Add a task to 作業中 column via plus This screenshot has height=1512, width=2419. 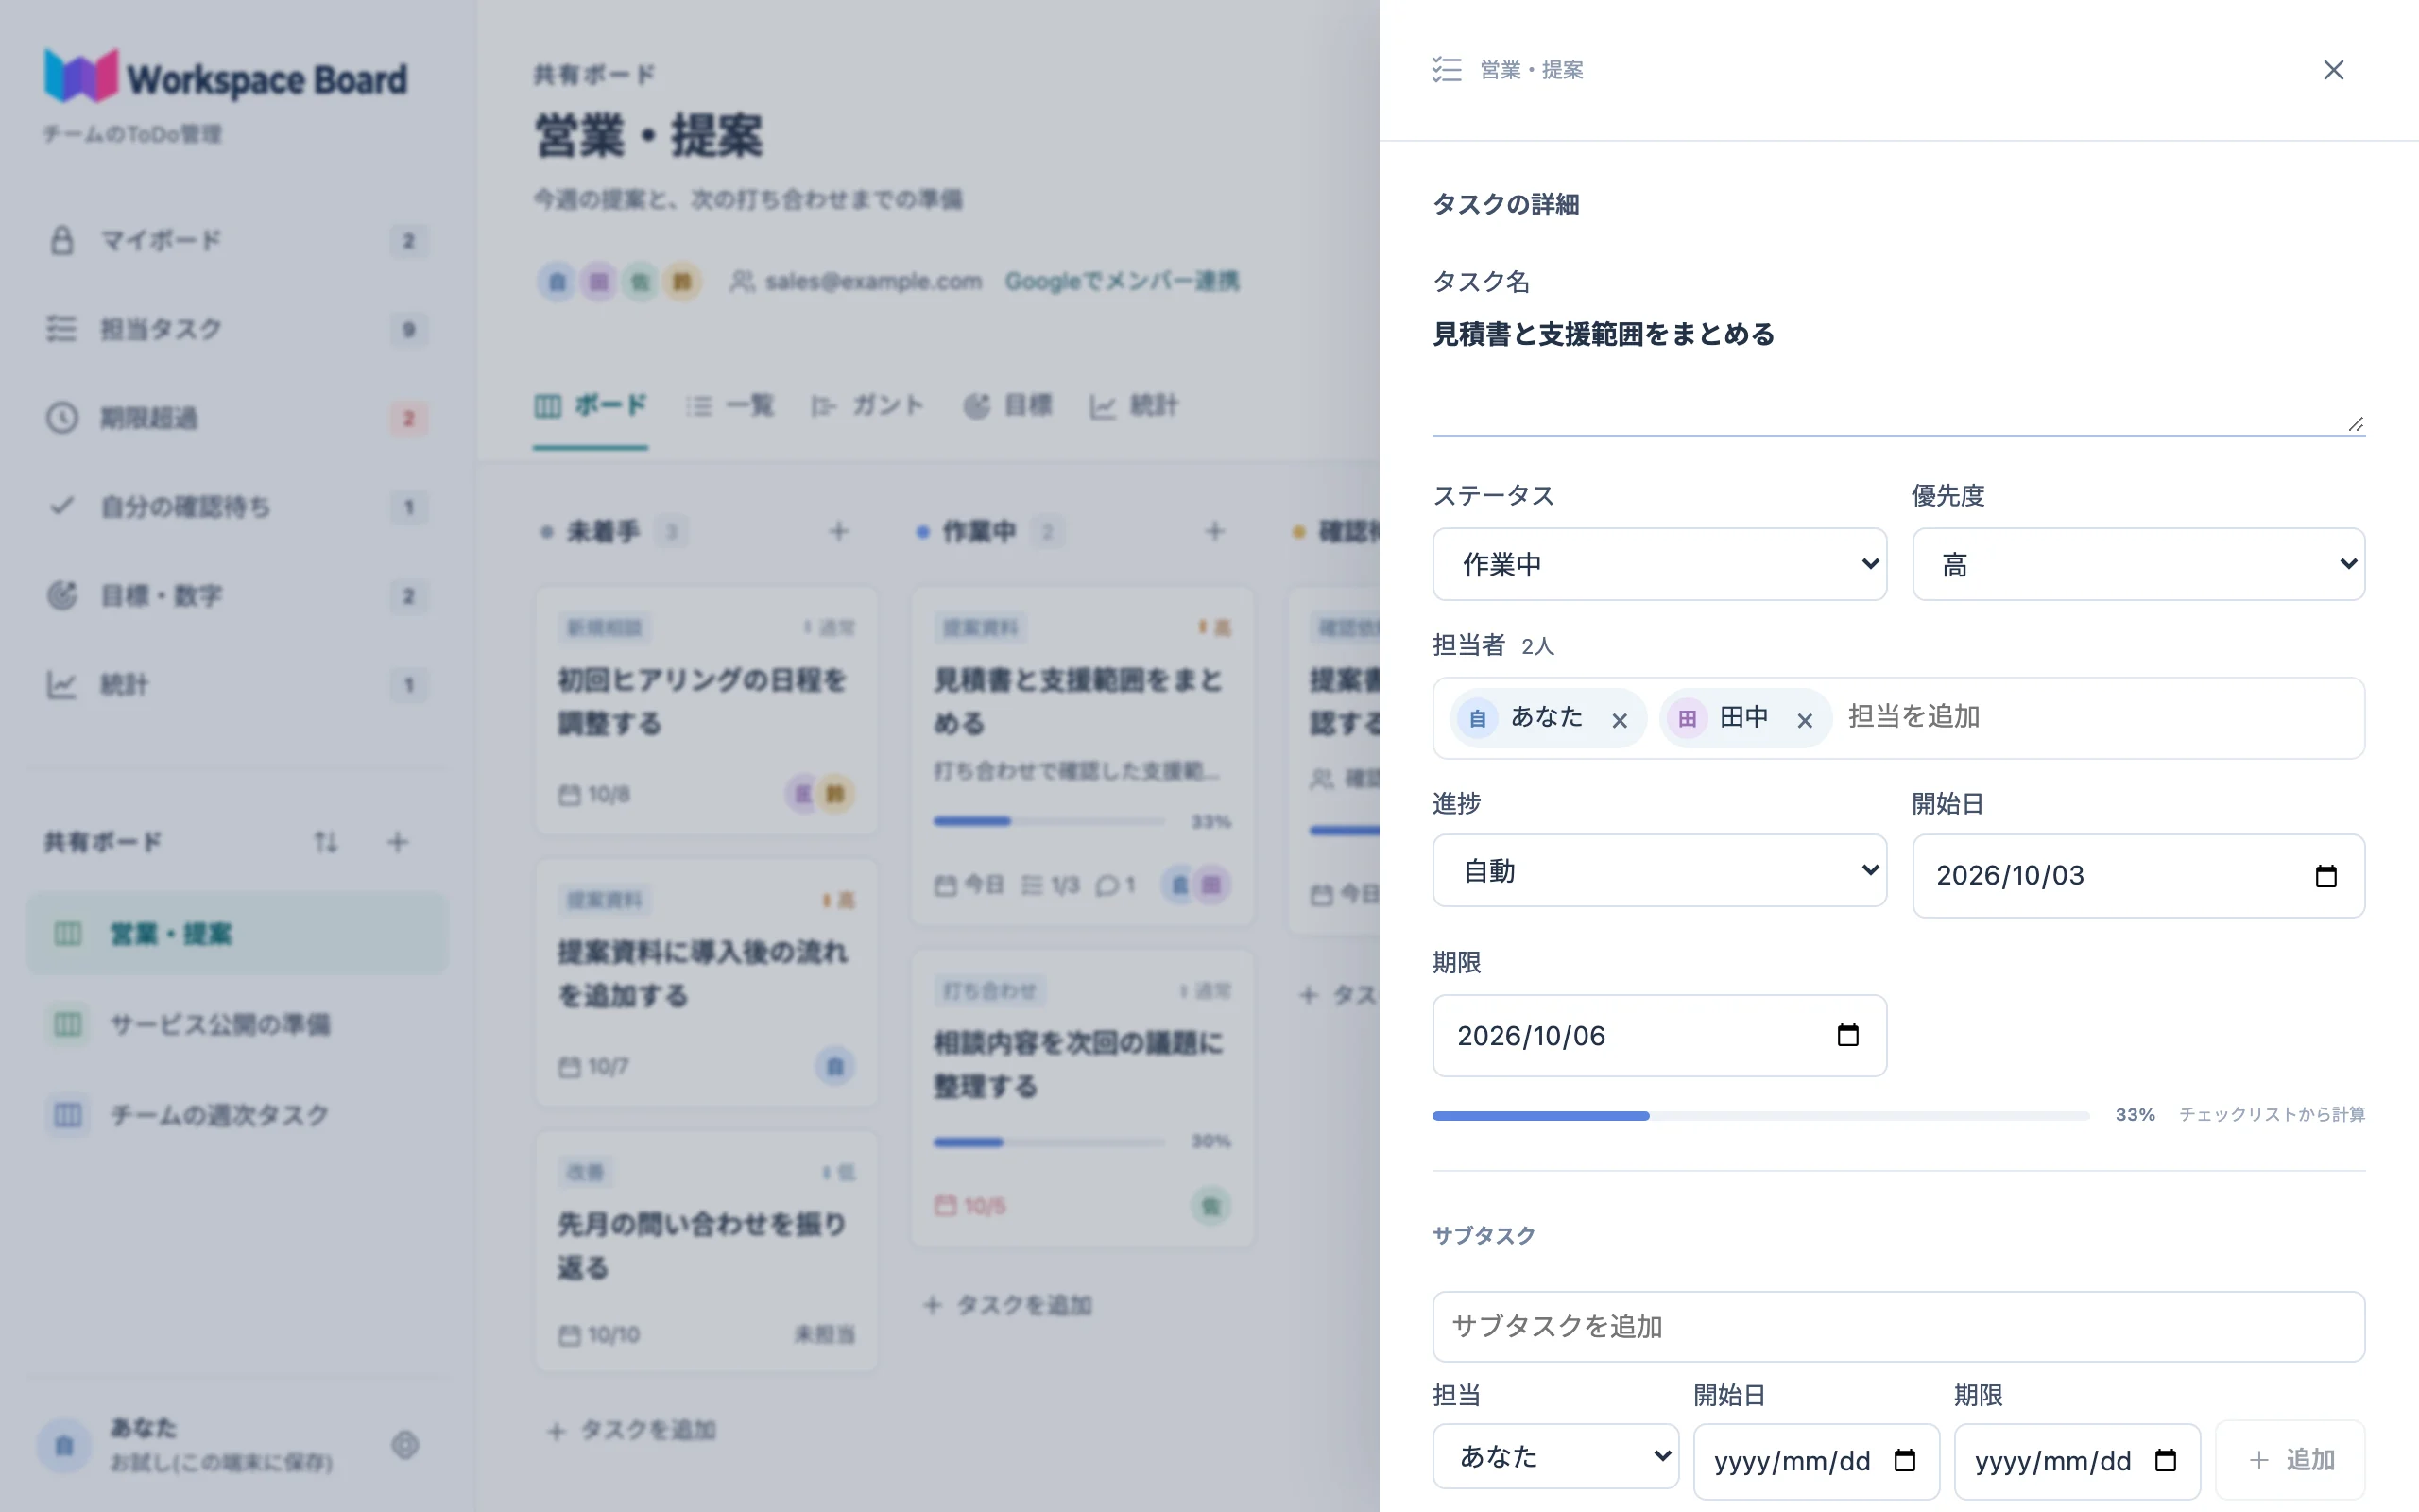(x=1214, y=531)
